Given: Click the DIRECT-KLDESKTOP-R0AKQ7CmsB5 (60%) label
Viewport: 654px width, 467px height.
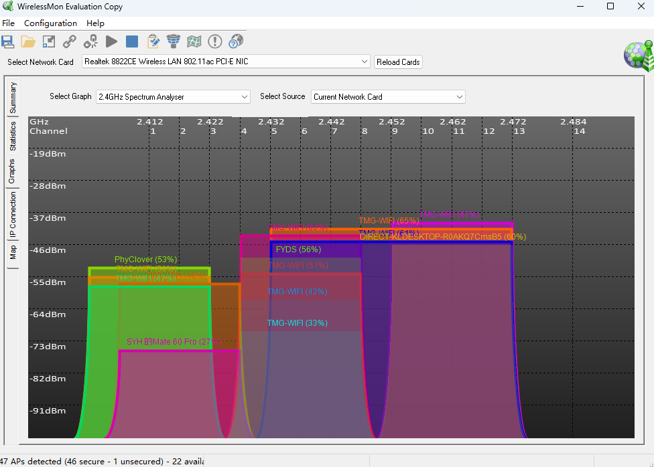Looking at the screenshot, I should pyautogui.click(x=443, y=237).
